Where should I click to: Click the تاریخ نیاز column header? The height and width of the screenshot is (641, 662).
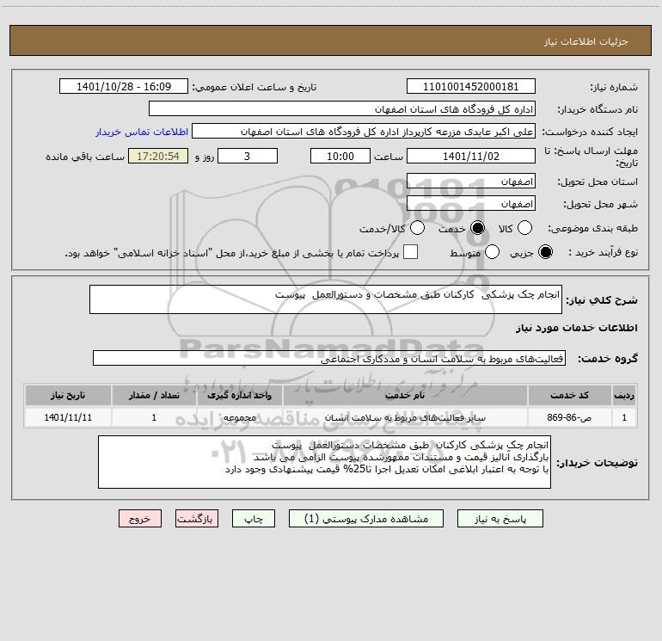(x=68, y=396)
